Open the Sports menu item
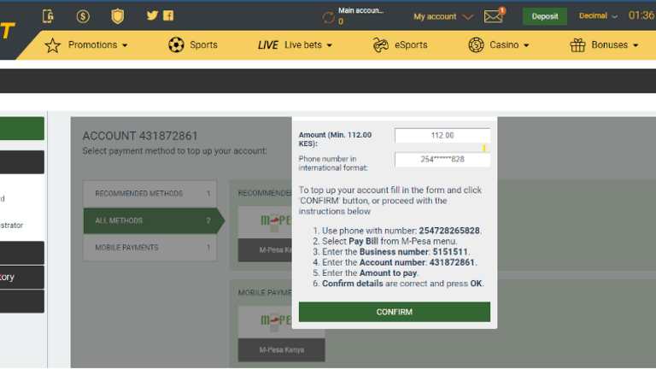The width and height of the screenshot is (656, 369). [193, 44]
